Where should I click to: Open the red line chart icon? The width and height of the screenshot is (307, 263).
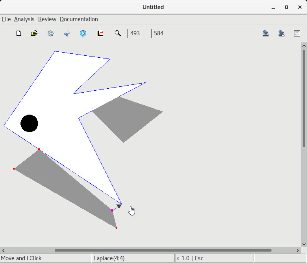(100, 33)
